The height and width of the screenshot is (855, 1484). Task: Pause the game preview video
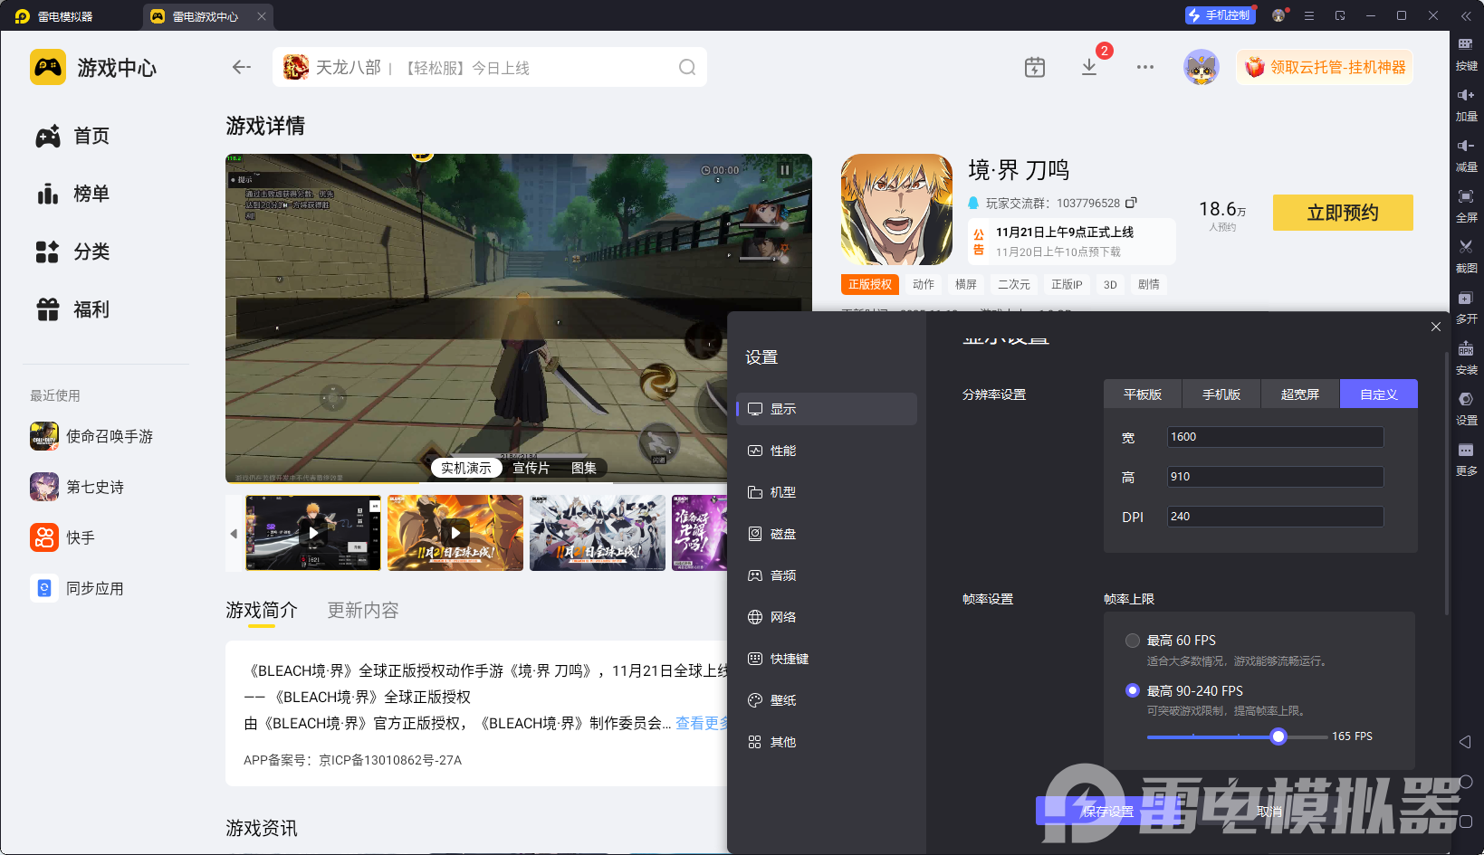pyautogui.click(x=784, y=170)
